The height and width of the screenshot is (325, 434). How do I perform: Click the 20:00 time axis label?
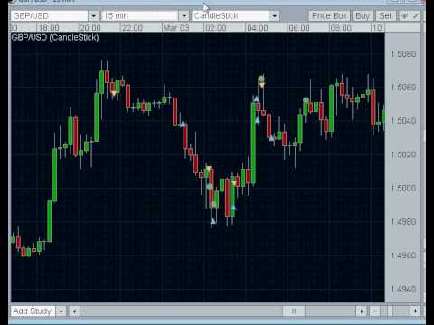click(90, 28)
